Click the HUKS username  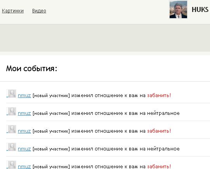(200, 10)
